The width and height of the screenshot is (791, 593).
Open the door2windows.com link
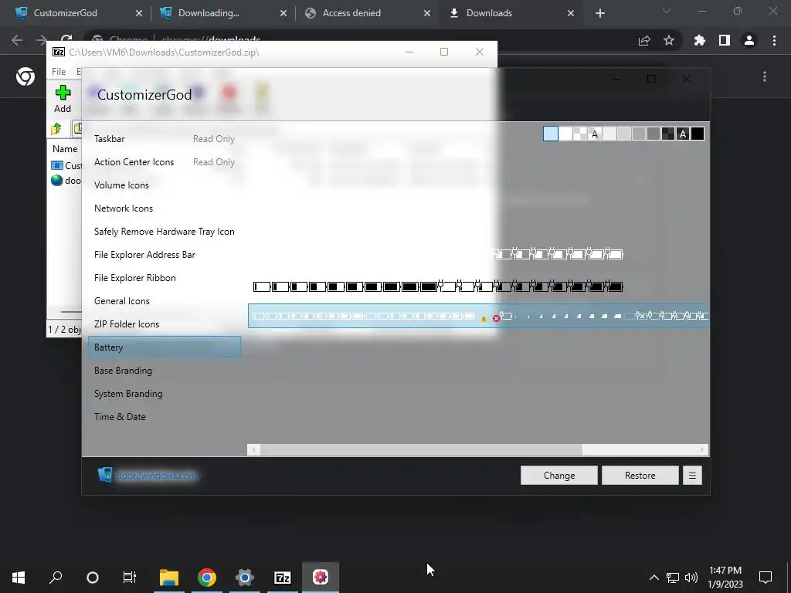pos(156,476)
